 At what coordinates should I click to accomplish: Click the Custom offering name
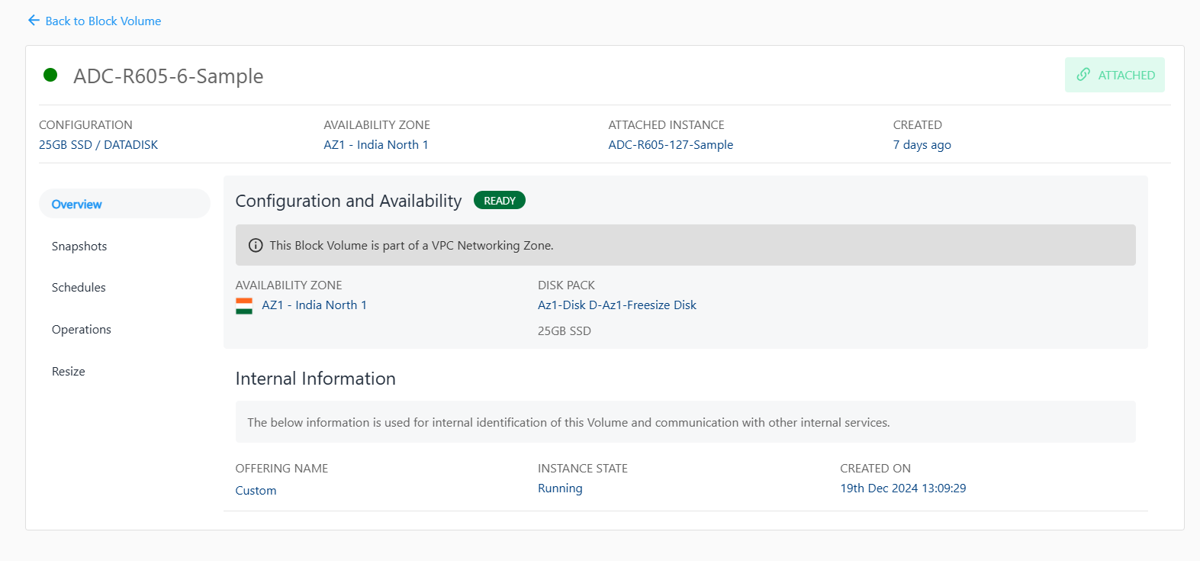click(x=256, y=491)
